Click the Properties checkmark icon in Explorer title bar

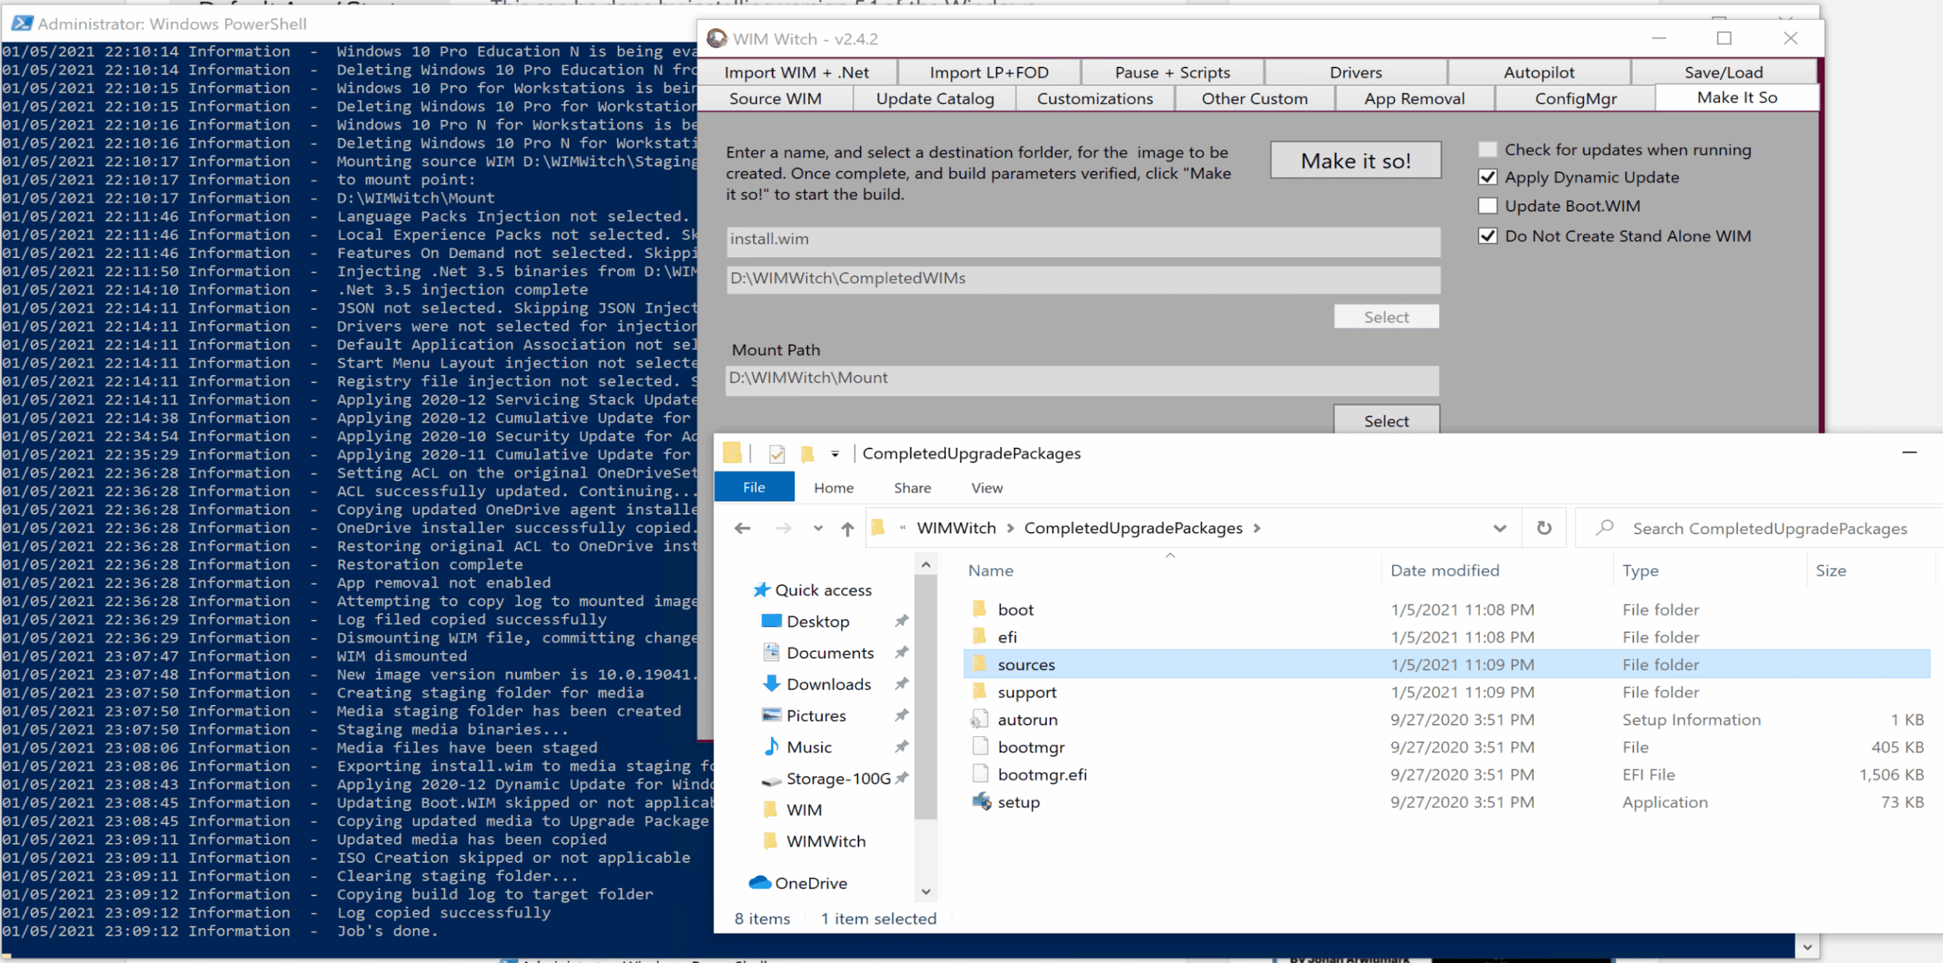click(x=776, y=454)
